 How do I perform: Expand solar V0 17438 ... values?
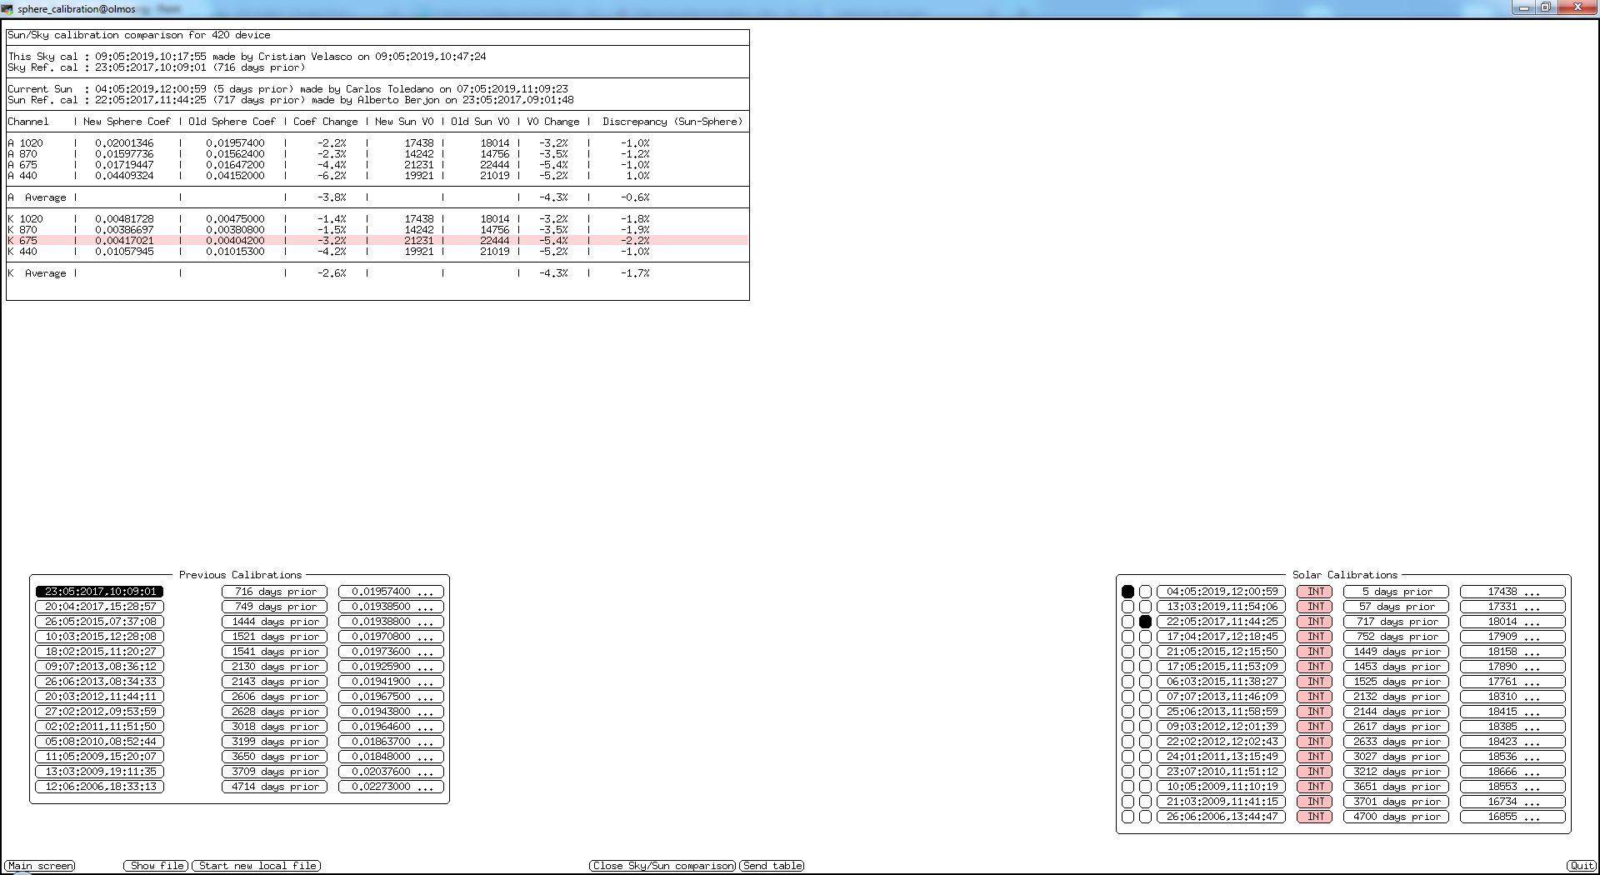tap(1512, 592)
